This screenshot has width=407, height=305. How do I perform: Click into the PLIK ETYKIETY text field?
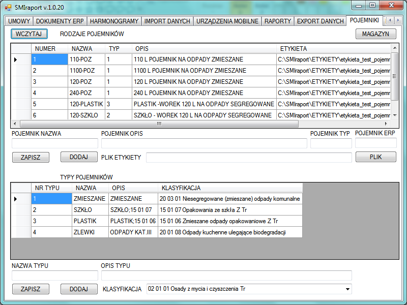[249, 158]
